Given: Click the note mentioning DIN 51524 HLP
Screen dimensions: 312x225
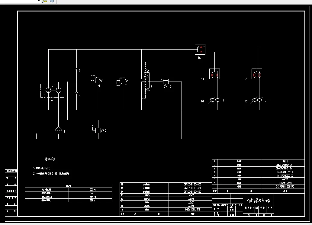Looking at the screenshot, I should tap(51, 173).
